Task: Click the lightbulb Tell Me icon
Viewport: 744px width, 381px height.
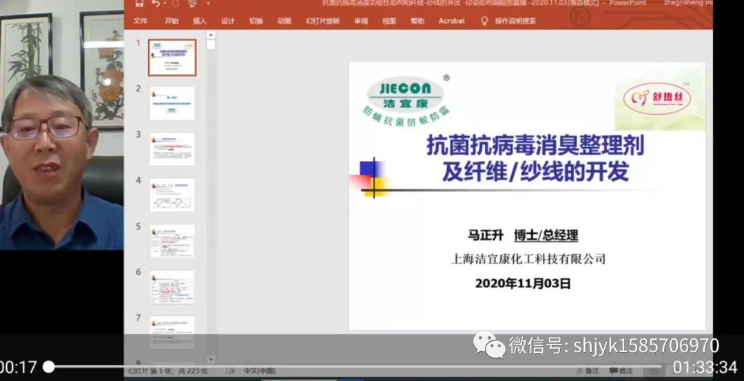Action: pos(484,21)
